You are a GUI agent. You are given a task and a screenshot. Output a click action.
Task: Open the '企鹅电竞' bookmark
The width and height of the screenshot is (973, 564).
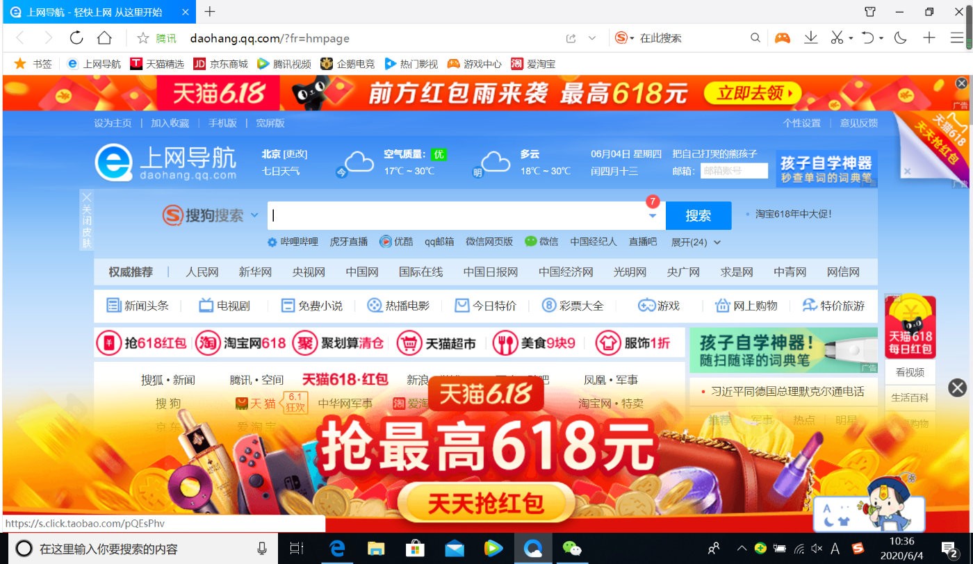[x=347, y=64]
